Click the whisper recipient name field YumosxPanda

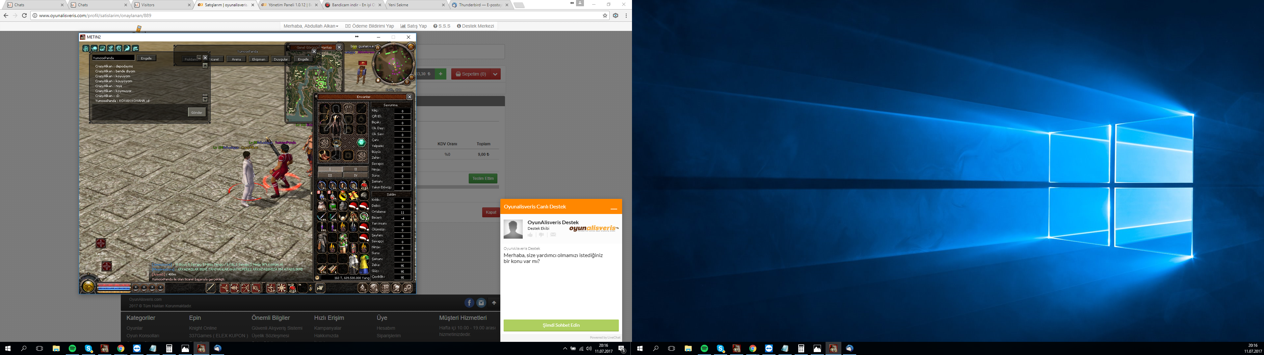point(114,58)
